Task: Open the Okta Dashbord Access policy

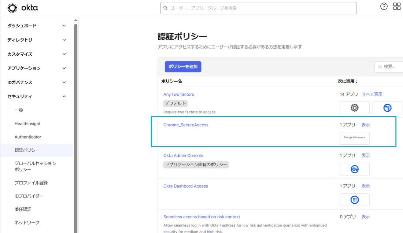Action: point(186,186)
